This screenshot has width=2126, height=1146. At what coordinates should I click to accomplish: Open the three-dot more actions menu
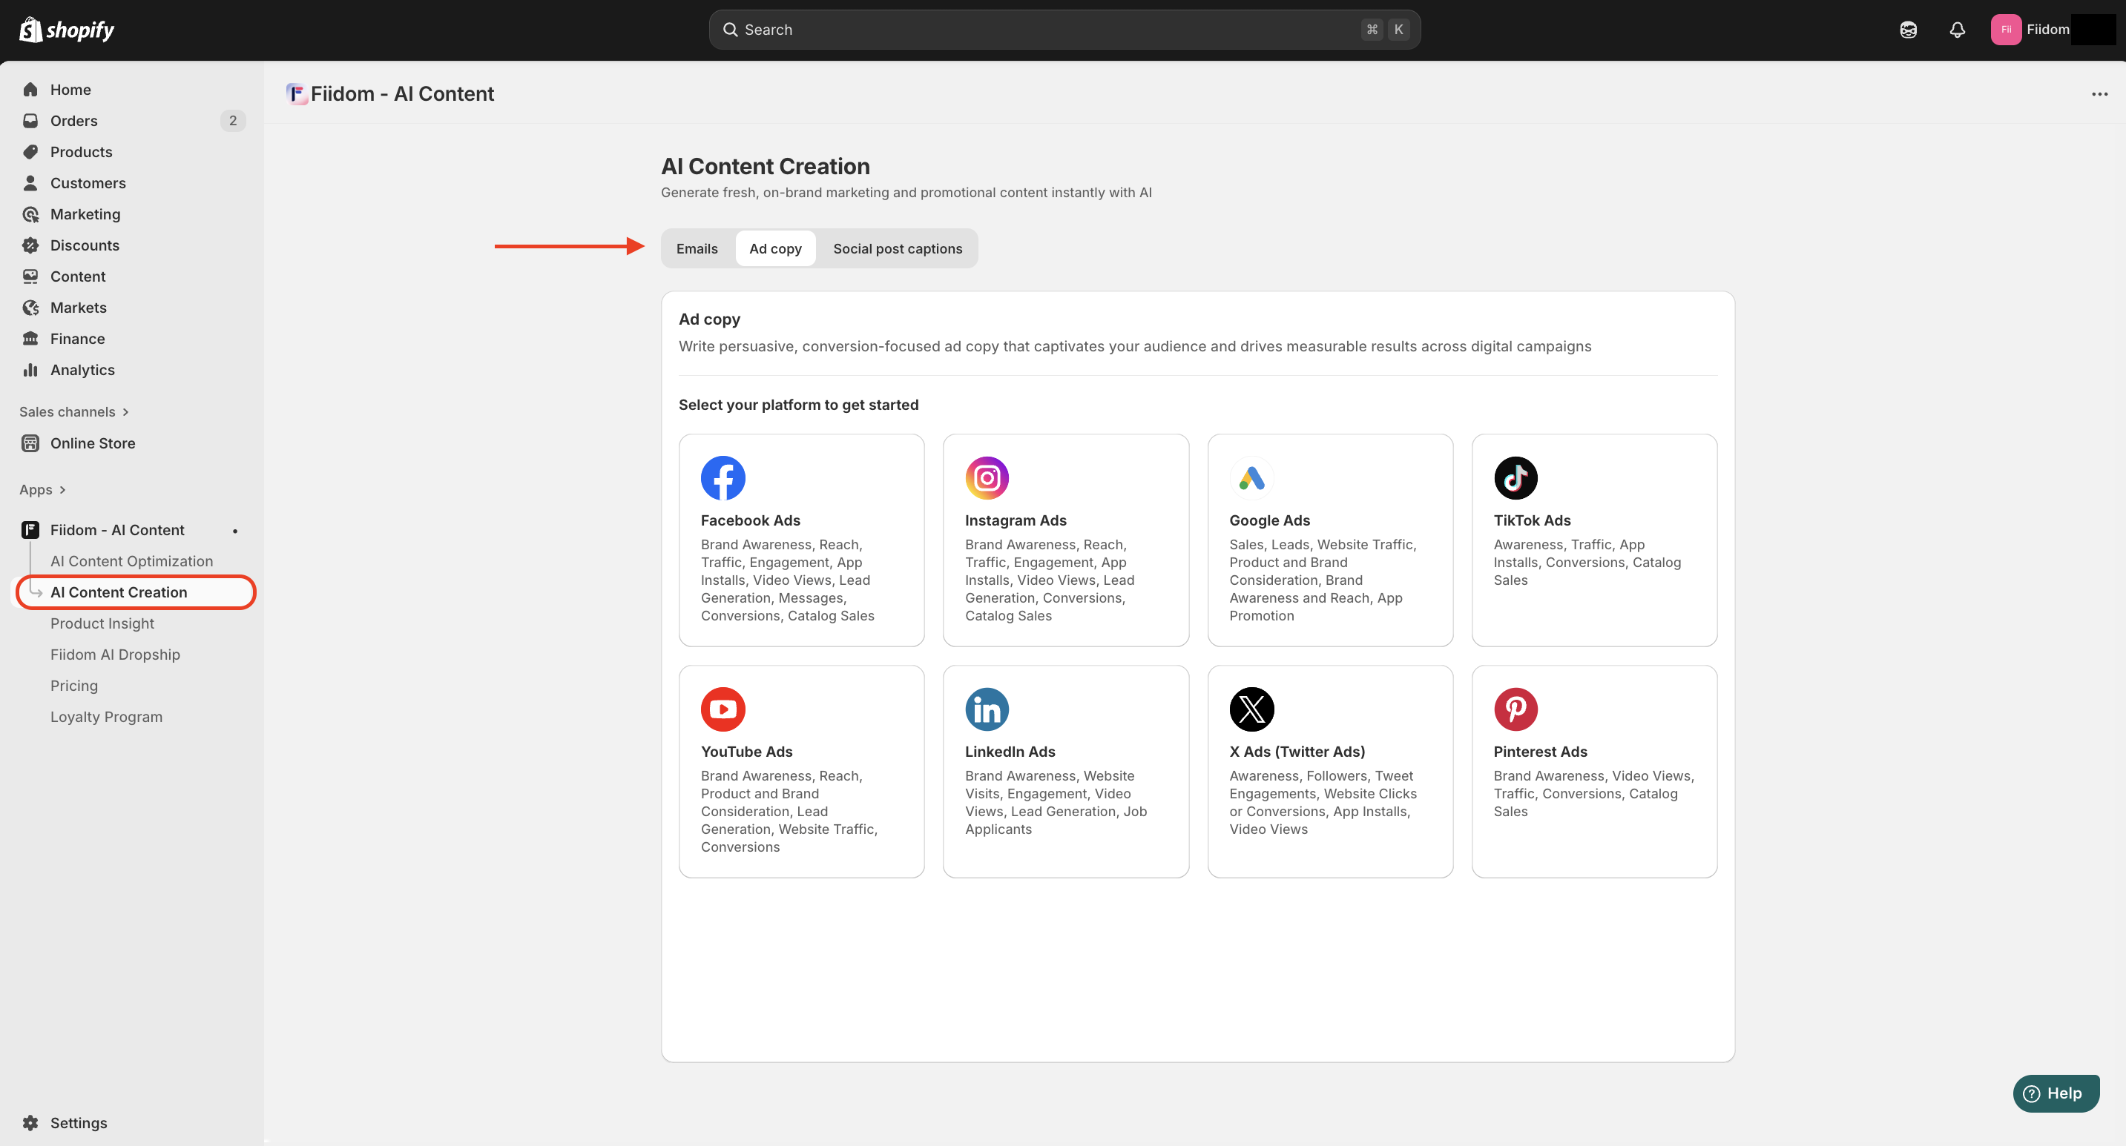(x=2099, y=94)
